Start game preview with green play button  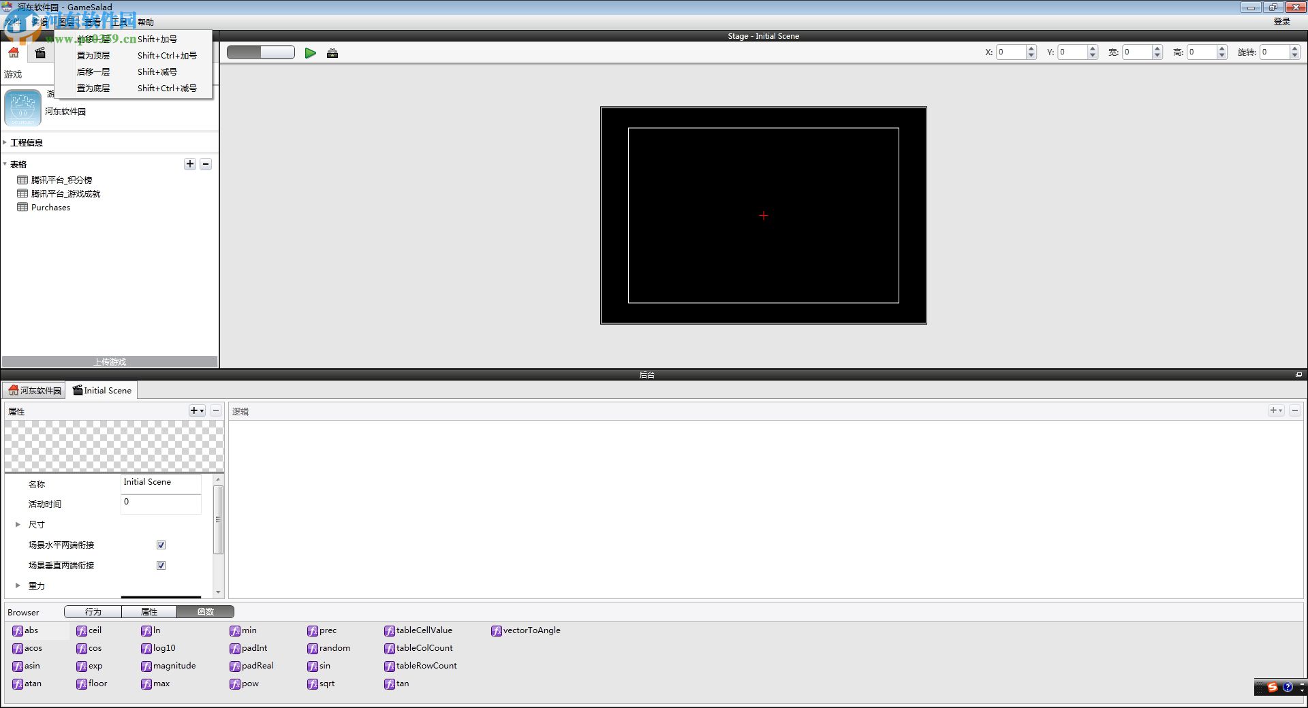click(x=311, y=52)
